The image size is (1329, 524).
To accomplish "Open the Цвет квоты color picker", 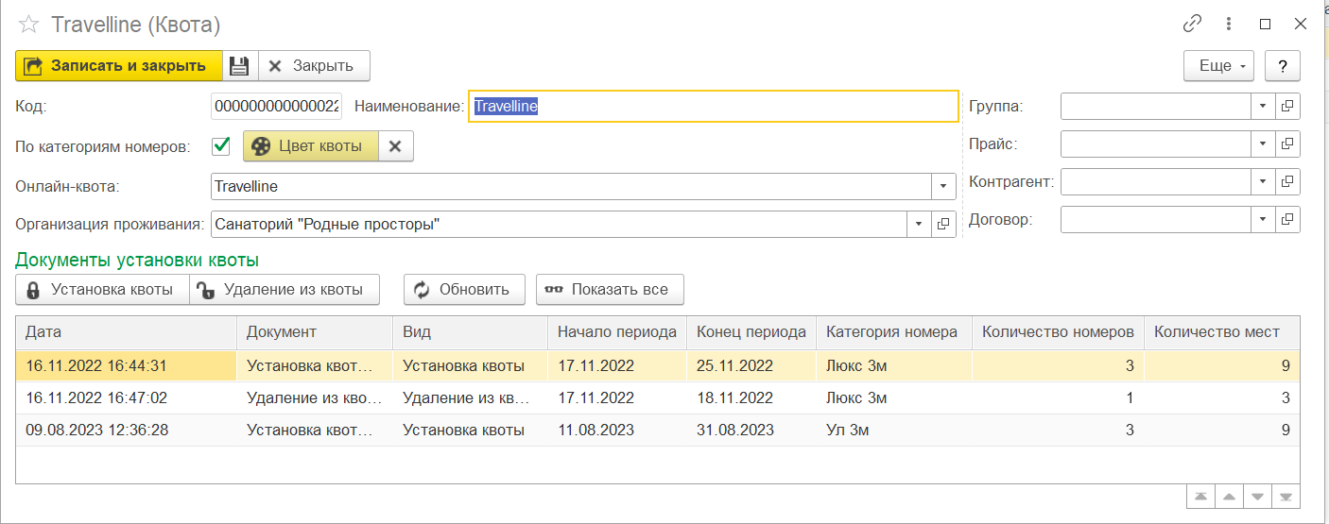I will (x=310, y=146).
